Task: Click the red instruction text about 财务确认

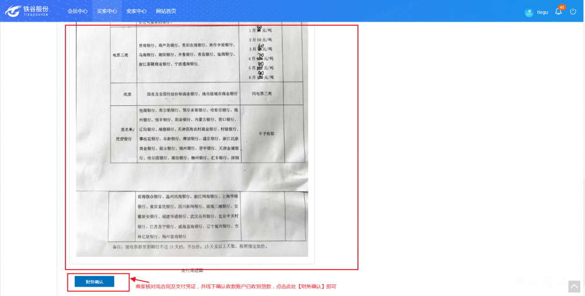Action: pyautogui.click(x=236, y=287)
